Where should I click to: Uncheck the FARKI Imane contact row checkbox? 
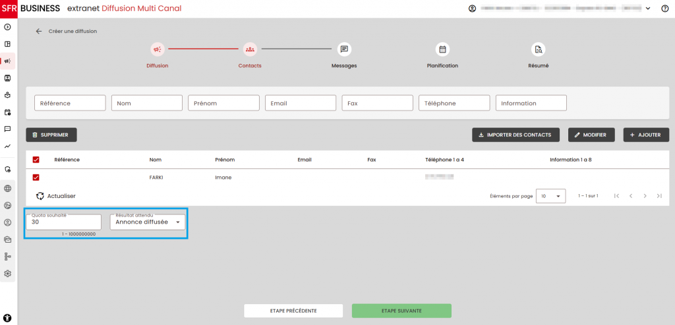[36, 178]
